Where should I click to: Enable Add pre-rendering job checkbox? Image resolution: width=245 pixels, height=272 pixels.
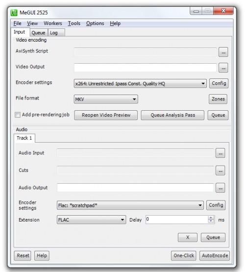click(18, 115)
